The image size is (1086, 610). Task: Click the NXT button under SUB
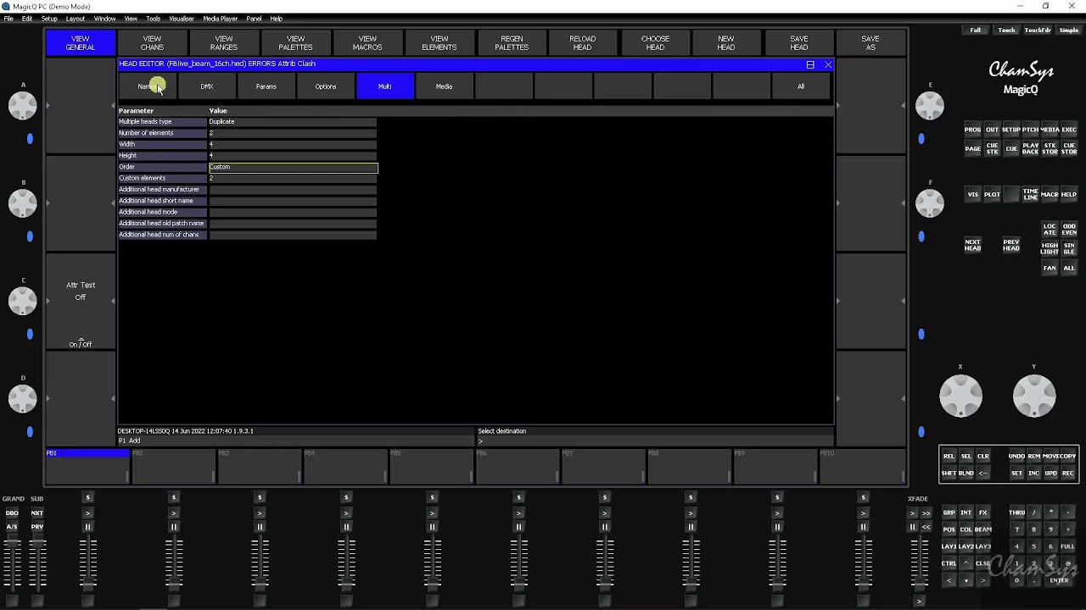pos(37,513)
